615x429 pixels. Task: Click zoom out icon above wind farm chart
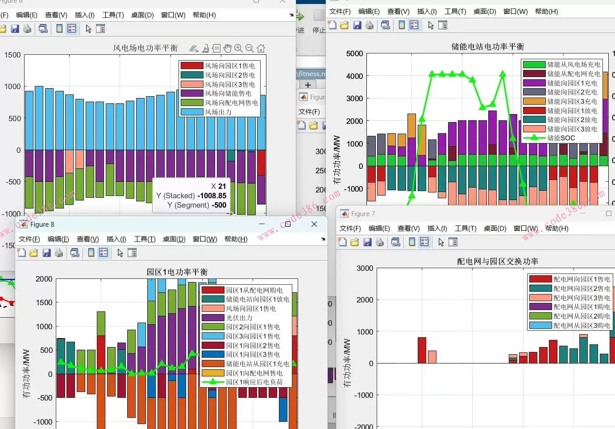250,48
